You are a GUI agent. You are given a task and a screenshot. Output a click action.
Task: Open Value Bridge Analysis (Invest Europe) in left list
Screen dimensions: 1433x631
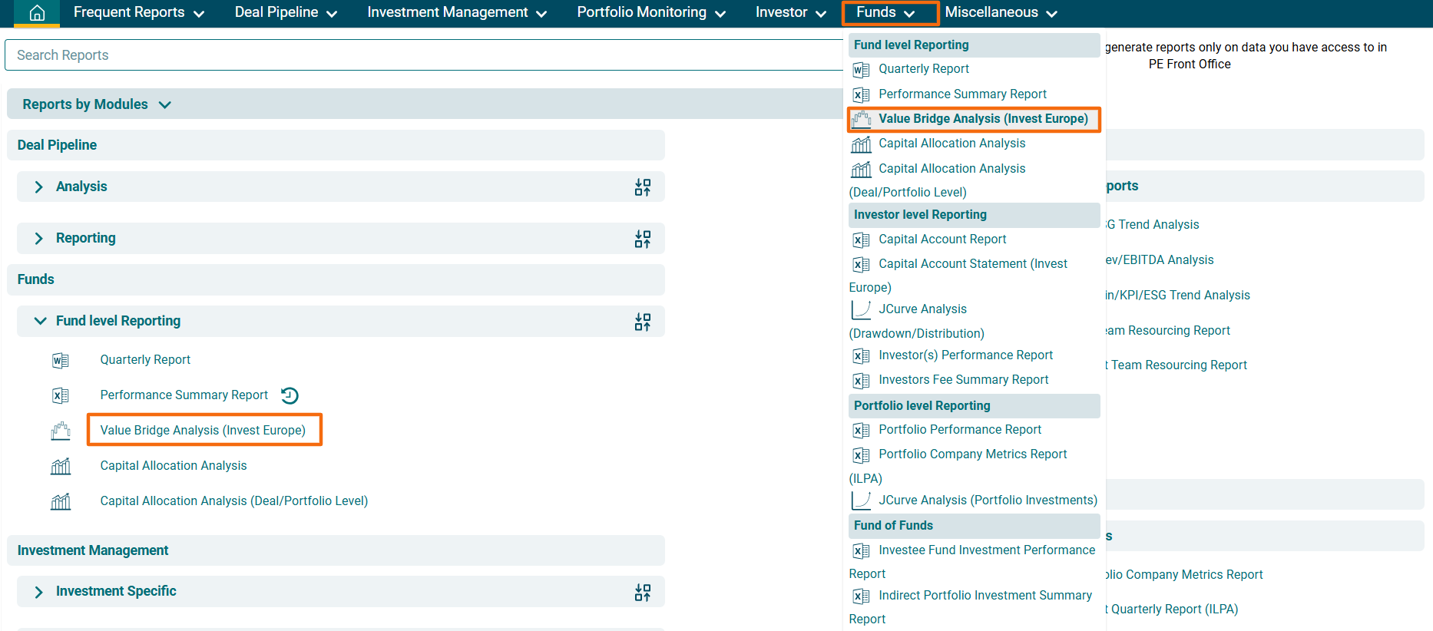(x=203, y=431)
